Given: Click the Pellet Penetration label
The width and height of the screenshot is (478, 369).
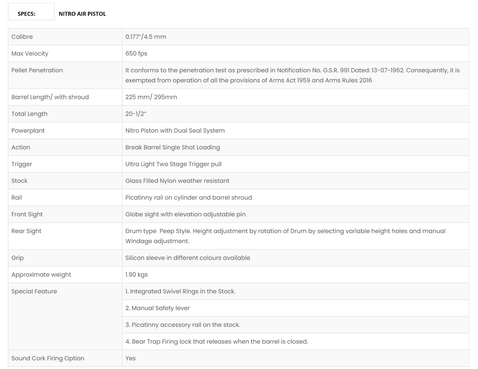Looking at the screenshot, I should [x=37, y=70].
